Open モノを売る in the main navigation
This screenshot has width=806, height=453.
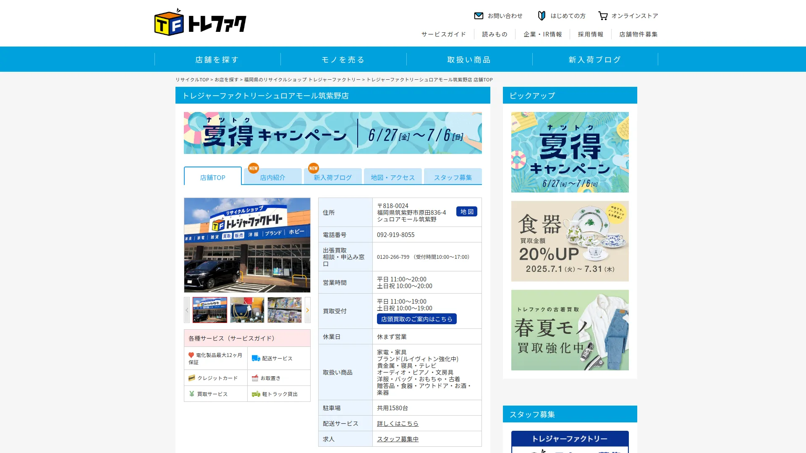pyautogui.click(x=343, y=60)
